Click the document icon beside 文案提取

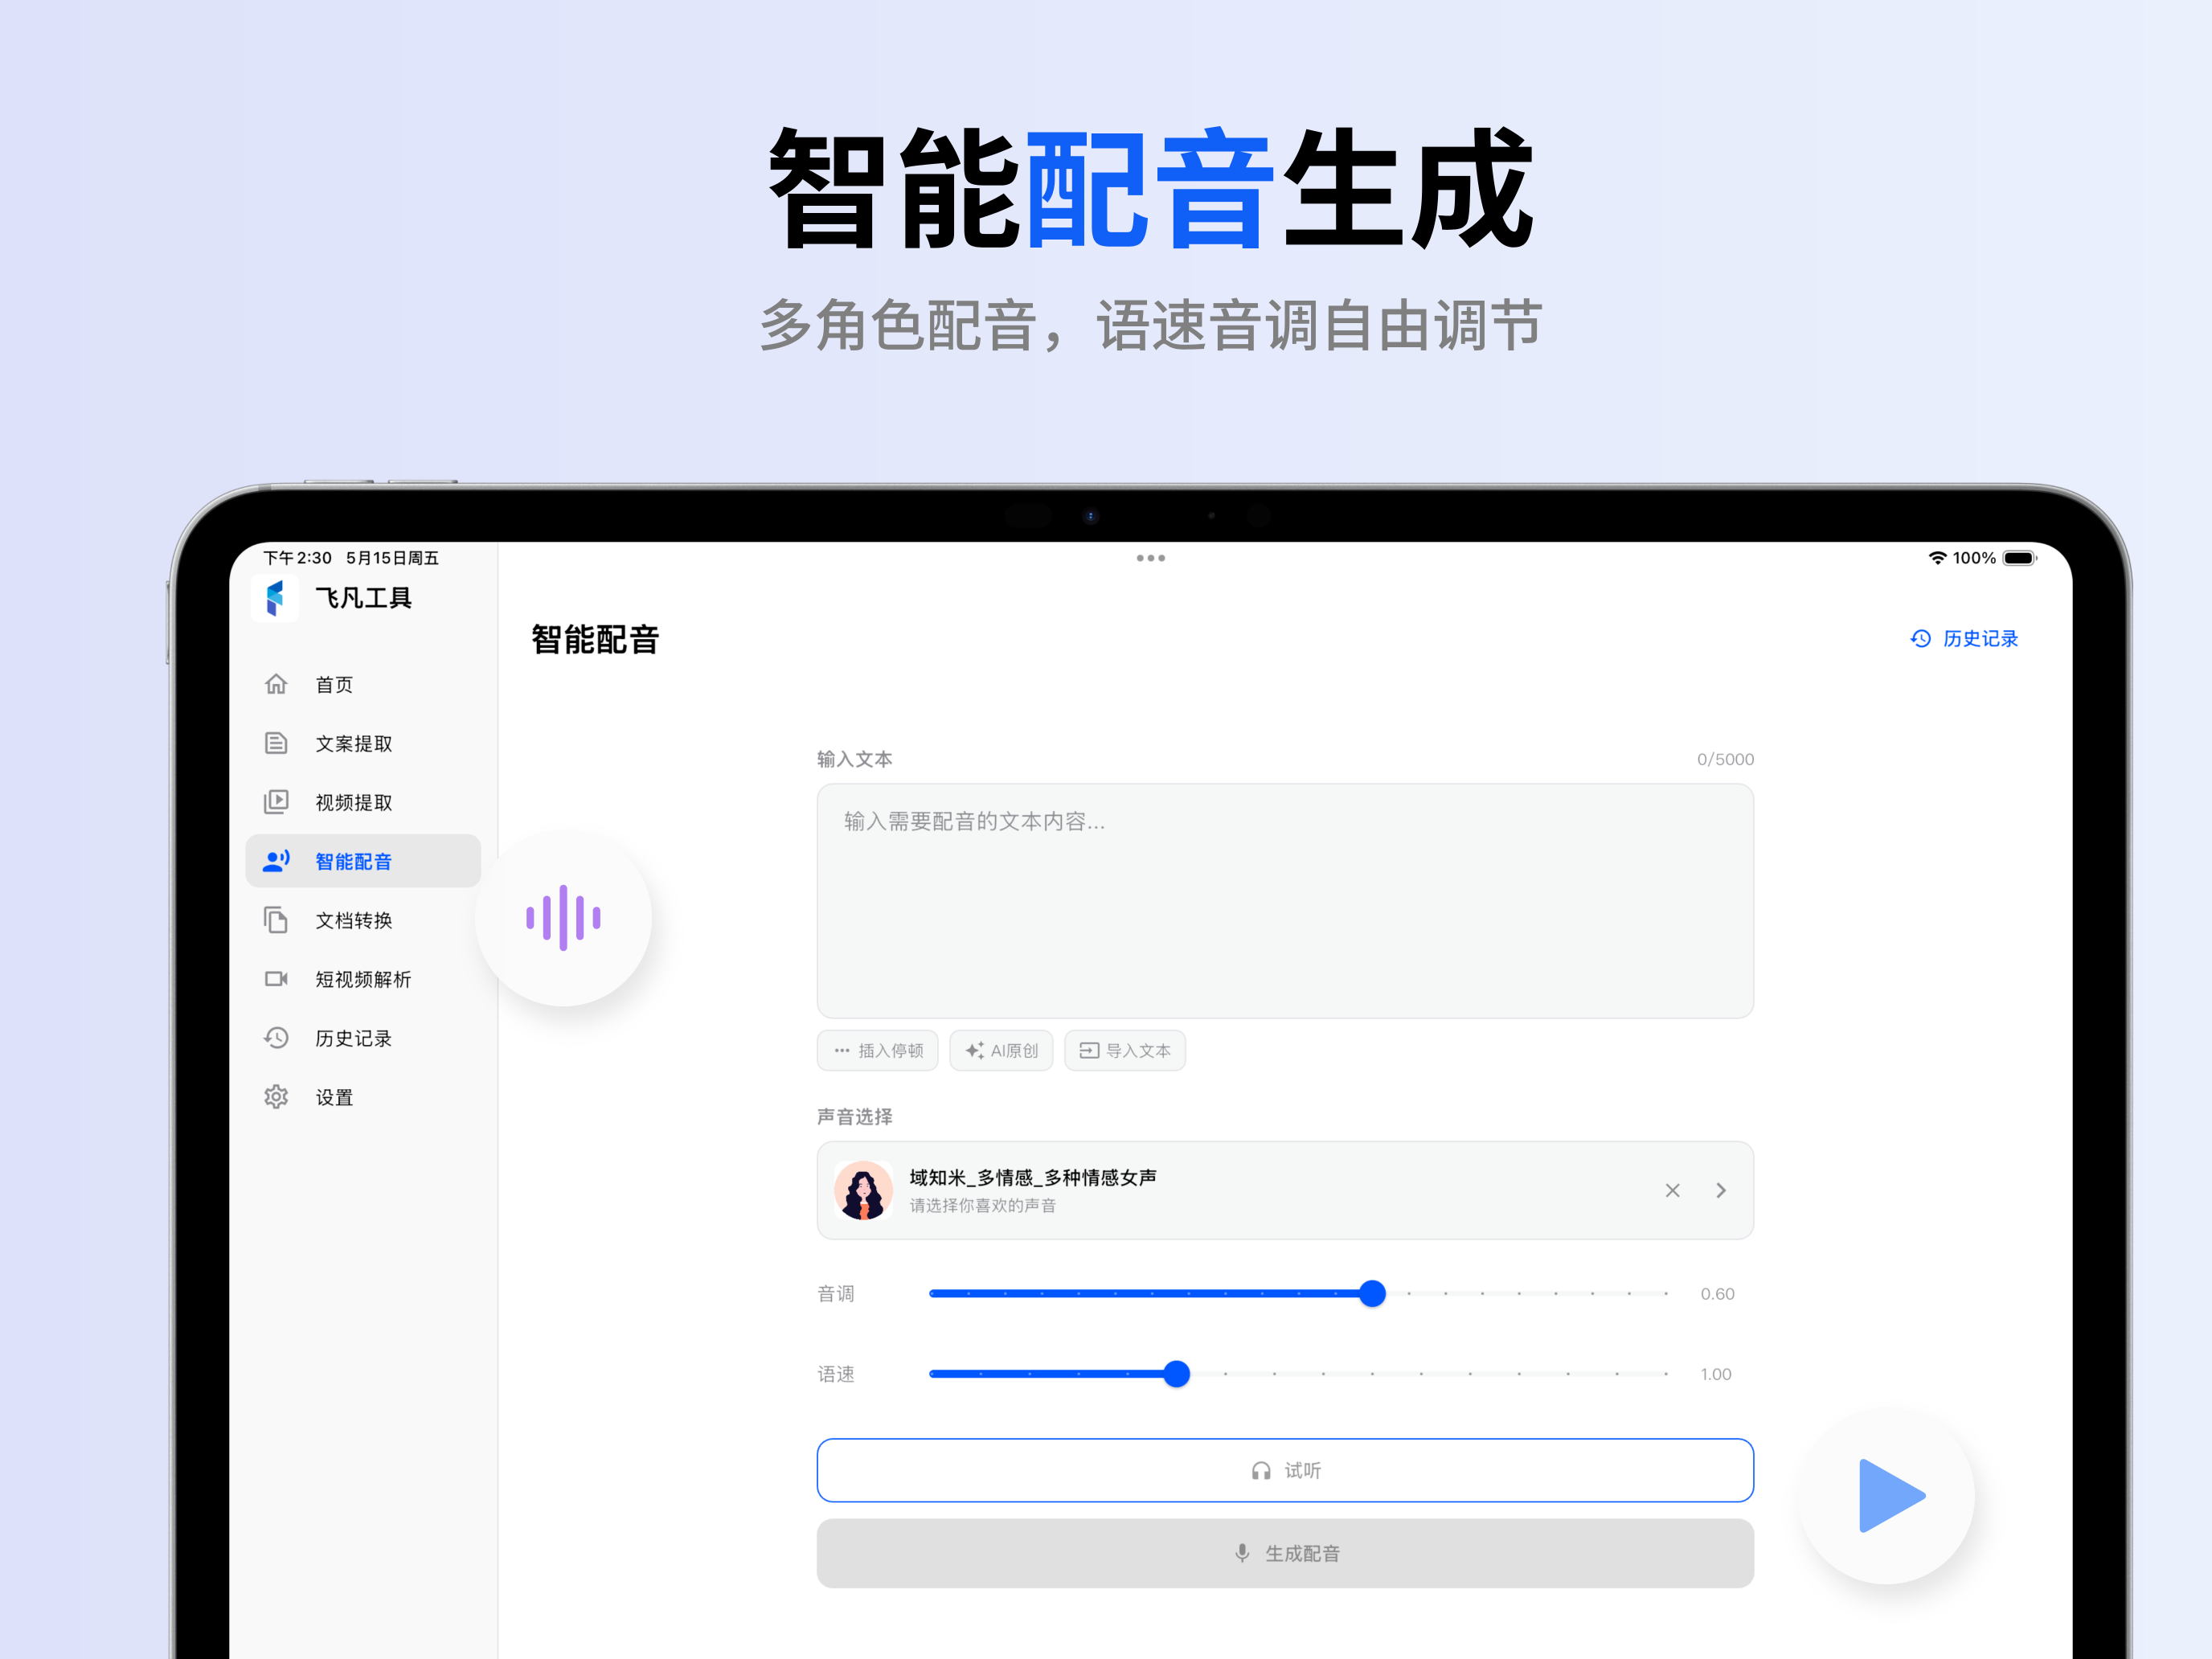276,743
